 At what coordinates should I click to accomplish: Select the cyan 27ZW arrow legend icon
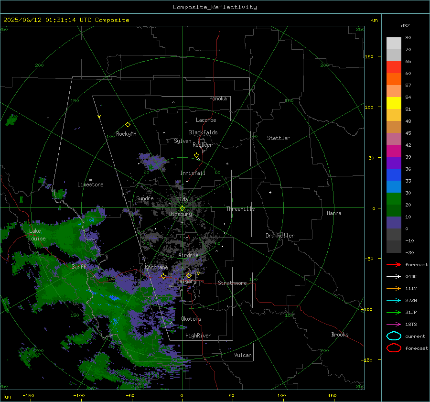tap(394, 301)
